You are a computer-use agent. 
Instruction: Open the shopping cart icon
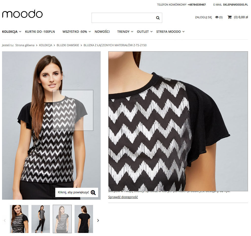[229, 17]
